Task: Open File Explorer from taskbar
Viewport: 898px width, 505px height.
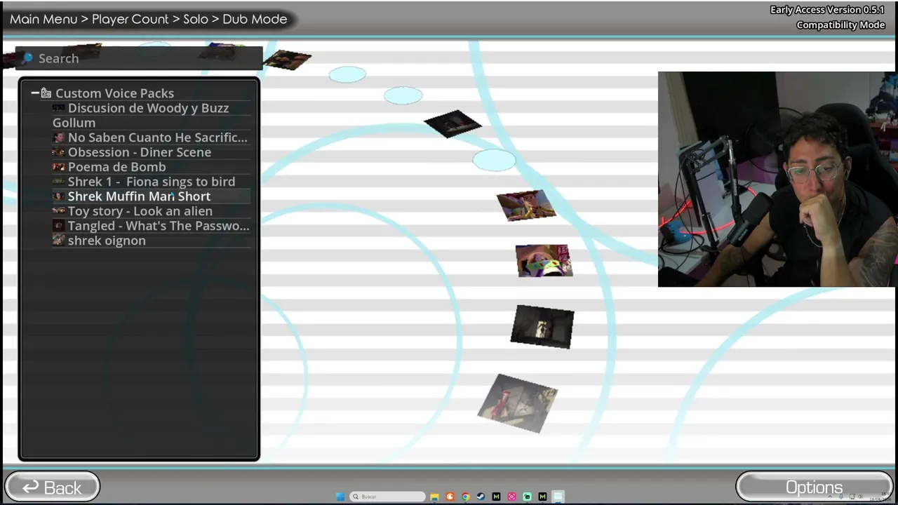Action: pos(434,497)
